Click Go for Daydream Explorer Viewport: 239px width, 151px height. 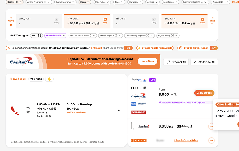pyautogui.click(x=129, y=48)
